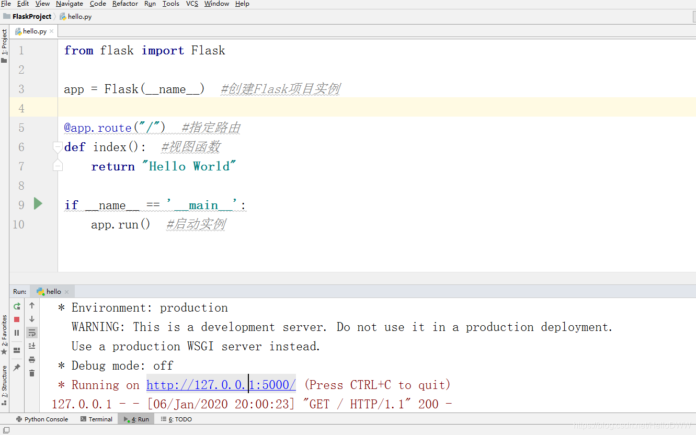Open the Window menu

coord(216,4)
